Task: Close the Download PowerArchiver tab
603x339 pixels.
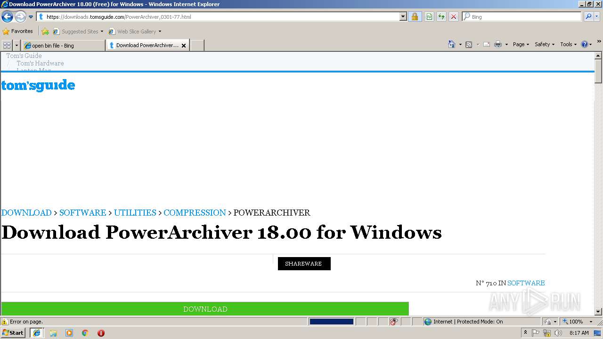Action: coord(184,46)
